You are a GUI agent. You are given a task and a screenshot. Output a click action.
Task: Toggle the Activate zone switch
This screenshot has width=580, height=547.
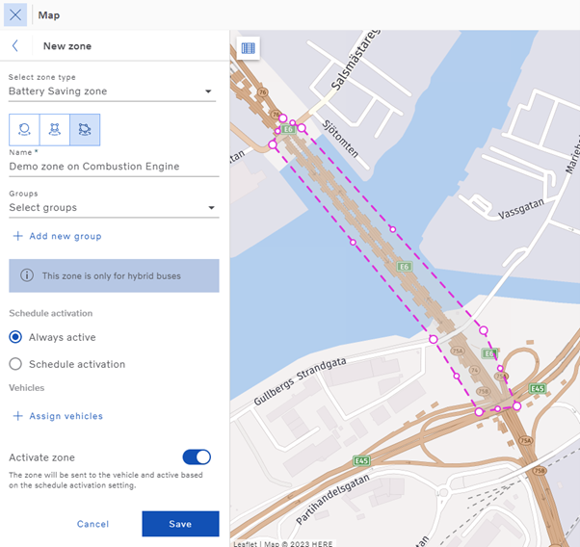[x=197, y=457]
